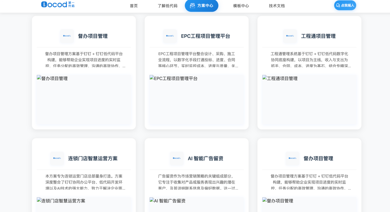
Task: Click the 工程通项目管理 preview image
Action: (x=310, y=100)
